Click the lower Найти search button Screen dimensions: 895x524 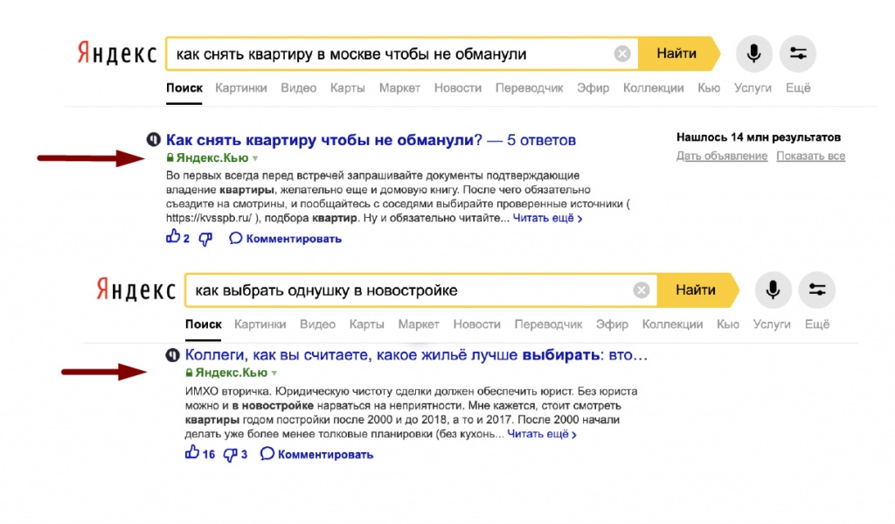click(698, 290)
